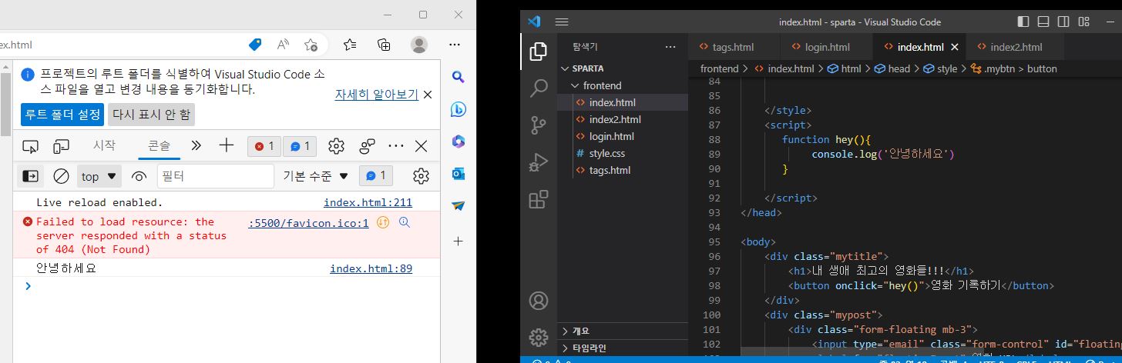The width and height of the screenshot is (1122, 363).
Task: Dismiss the root folder info banner
Action: pos(428,95)
